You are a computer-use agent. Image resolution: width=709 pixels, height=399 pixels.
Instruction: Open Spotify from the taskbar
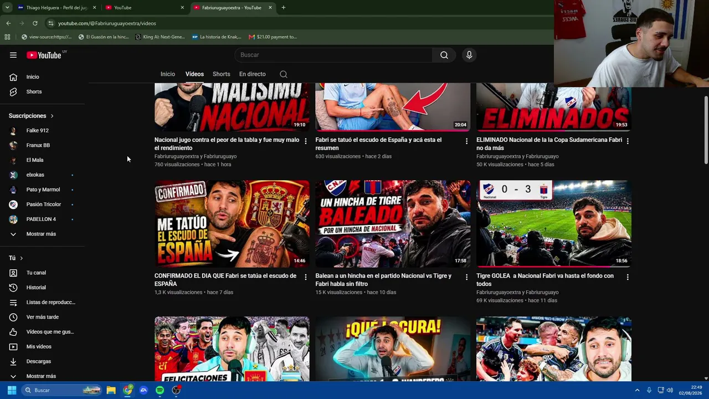[x=160, y=390]
